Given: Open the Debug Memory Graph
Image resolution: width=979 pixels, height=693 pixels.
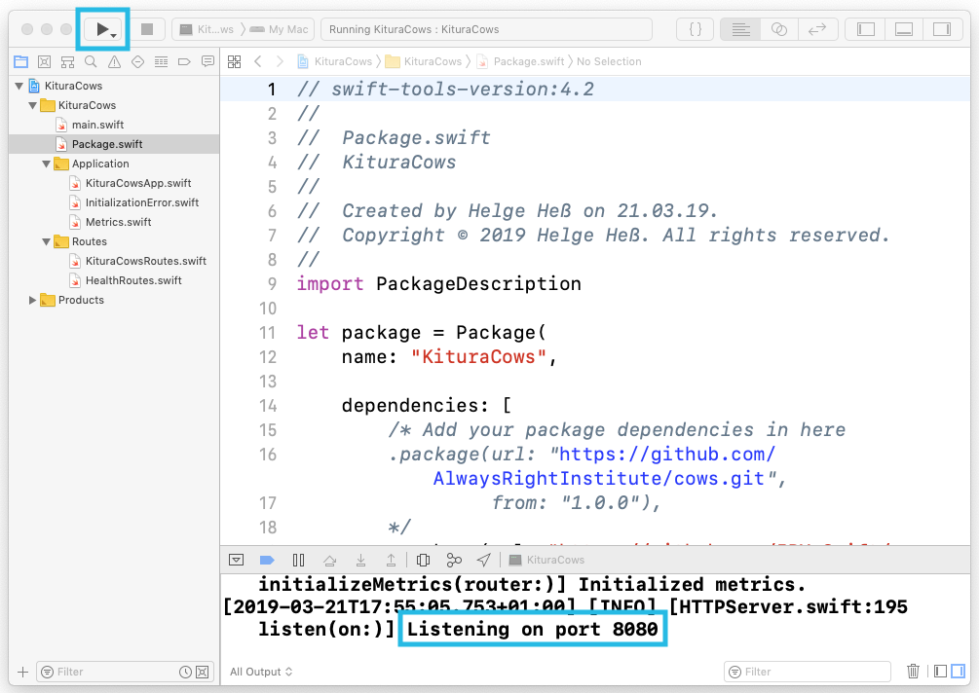Looking at the screenshot, I should point(454,560).
